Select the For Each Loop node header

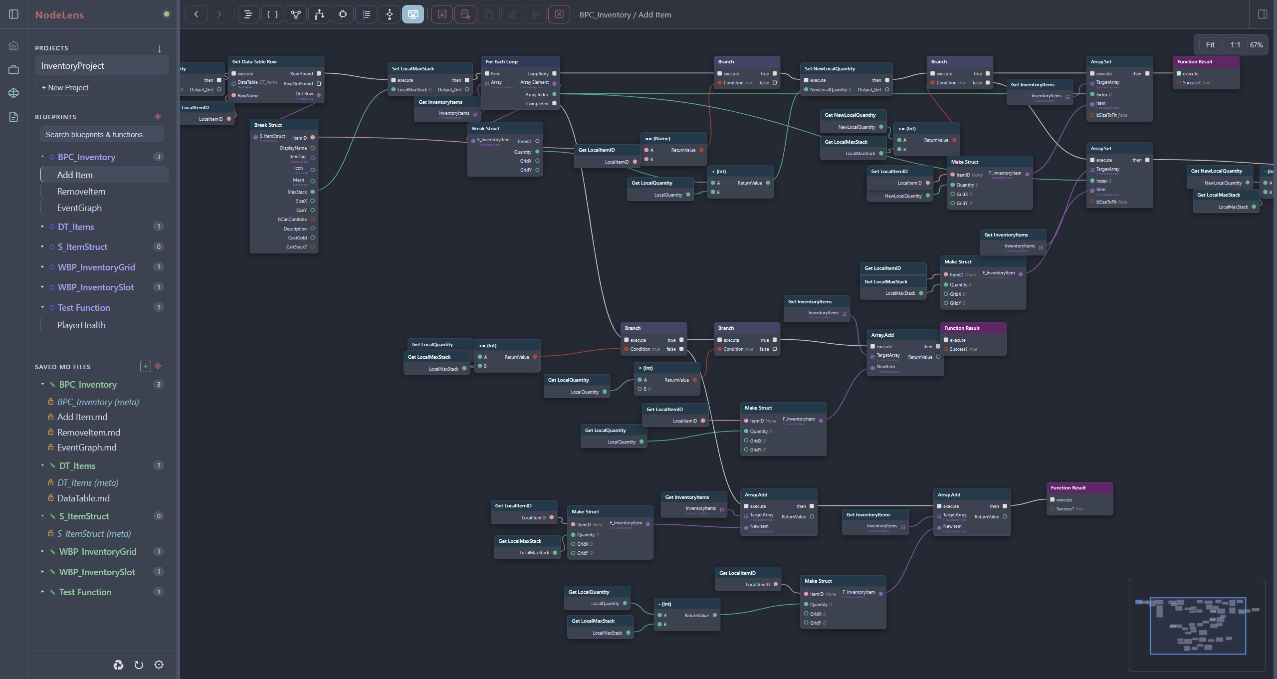(520, 62)
